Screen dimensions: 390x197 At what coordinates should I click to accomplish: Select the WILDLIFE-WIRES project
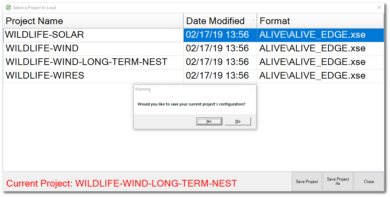click(45, 75)
